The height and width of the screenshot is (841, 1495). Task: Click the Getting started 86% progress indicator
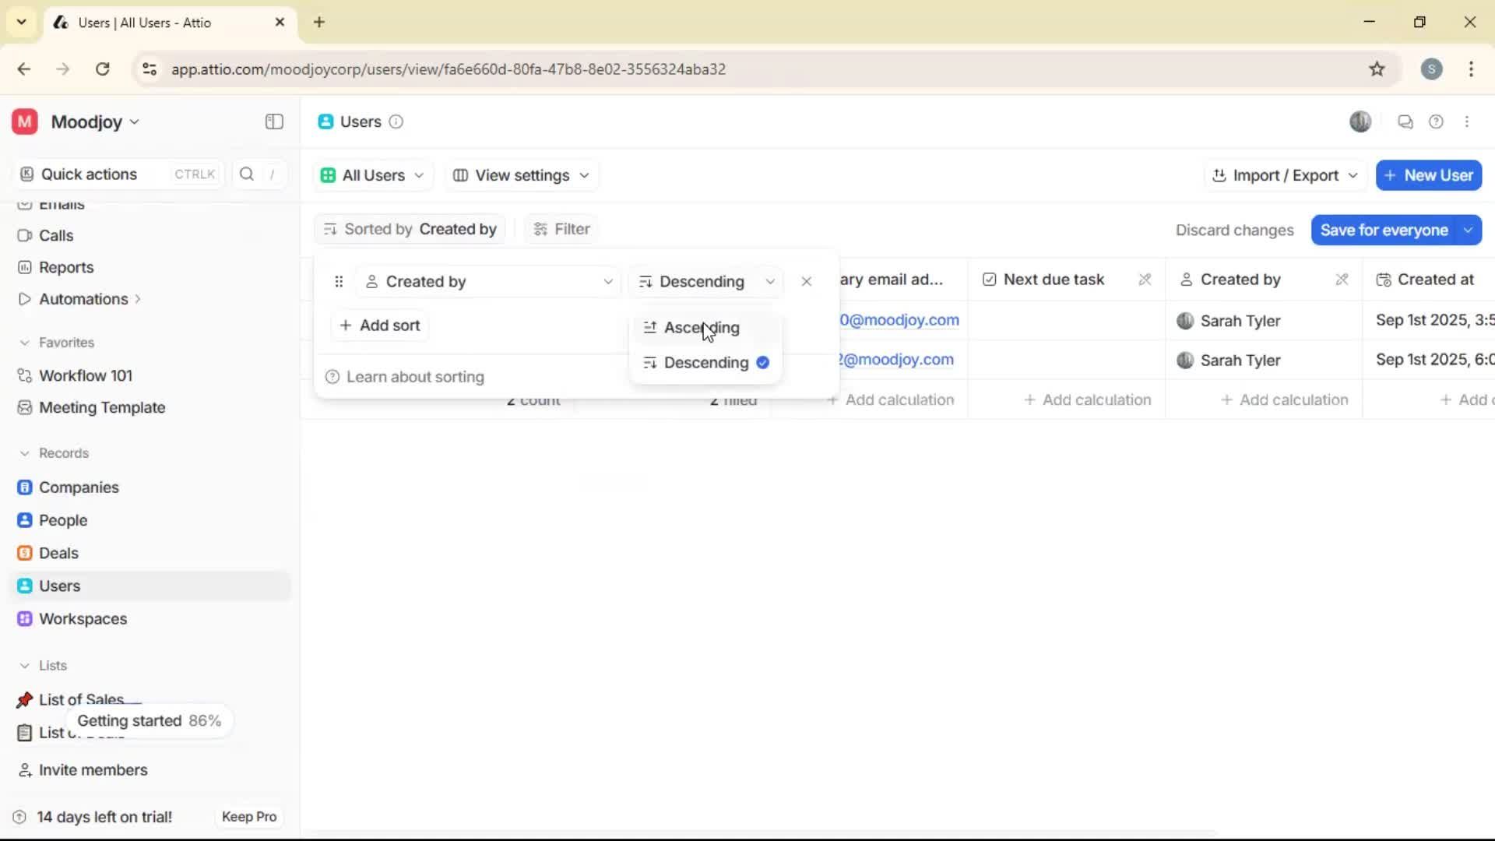(x=149, y=720)
